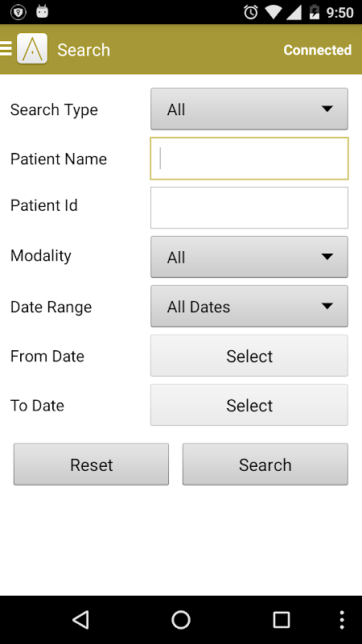Screen dimensions: 362x644
Task: Expand the Date Range All Dates dropdown
Action: tap(249, 306)
